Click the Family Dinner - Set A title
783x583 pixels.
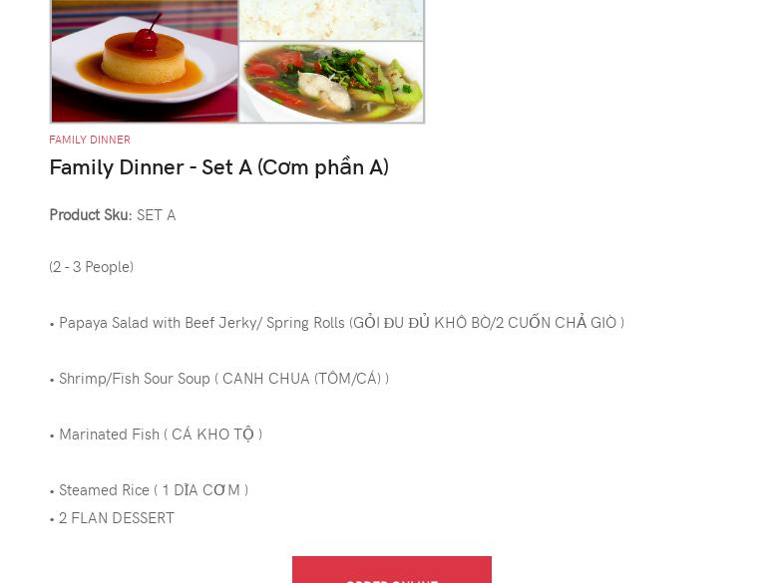pos(218,167)
